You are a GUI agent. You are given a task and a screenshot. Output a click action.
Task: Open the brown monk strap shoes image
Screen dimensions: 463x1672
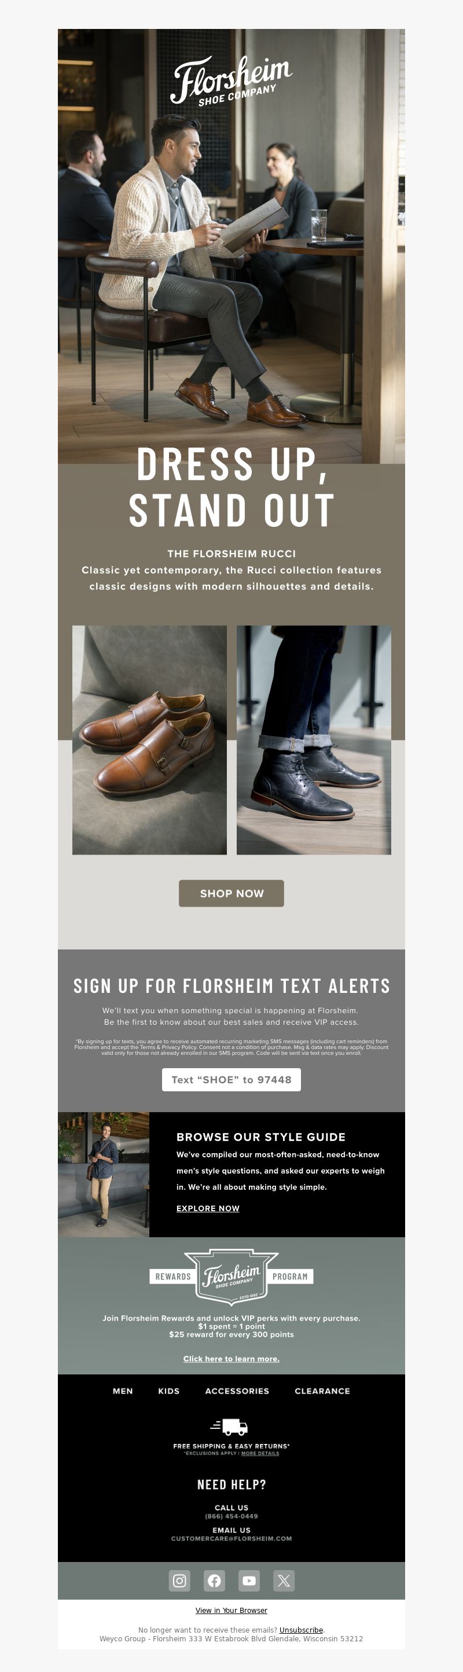150,740
